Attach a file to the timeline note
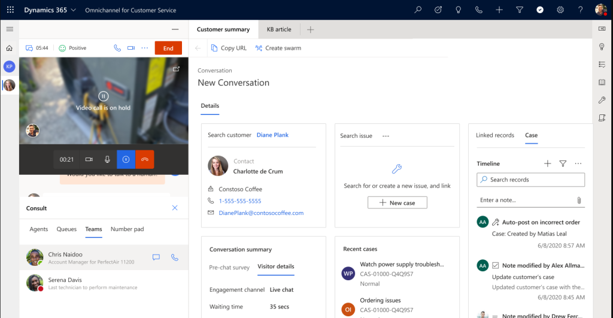The width and height of the screenshot is (613, 318). (579, 200)
